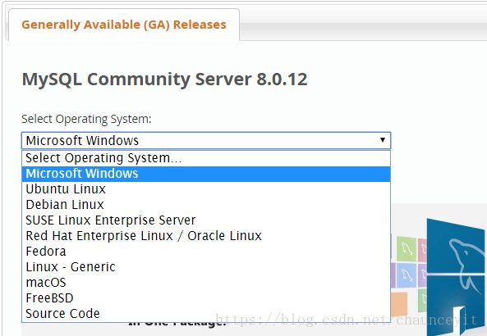Choose 'Select Operating System…' placeholder option
The width and height of the screenshot is (487, 336).
click(x=206, y=158)
